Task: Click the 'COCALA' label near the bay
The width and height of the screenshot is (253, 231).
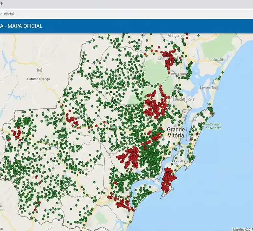Action: point(177,161)
